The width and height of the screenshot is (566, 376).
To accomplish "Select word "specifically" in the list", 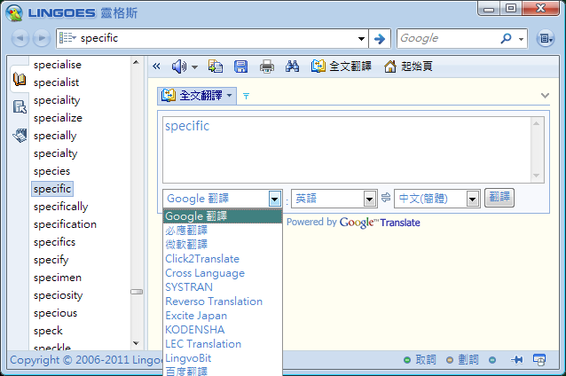I will [x=60, y=207].
